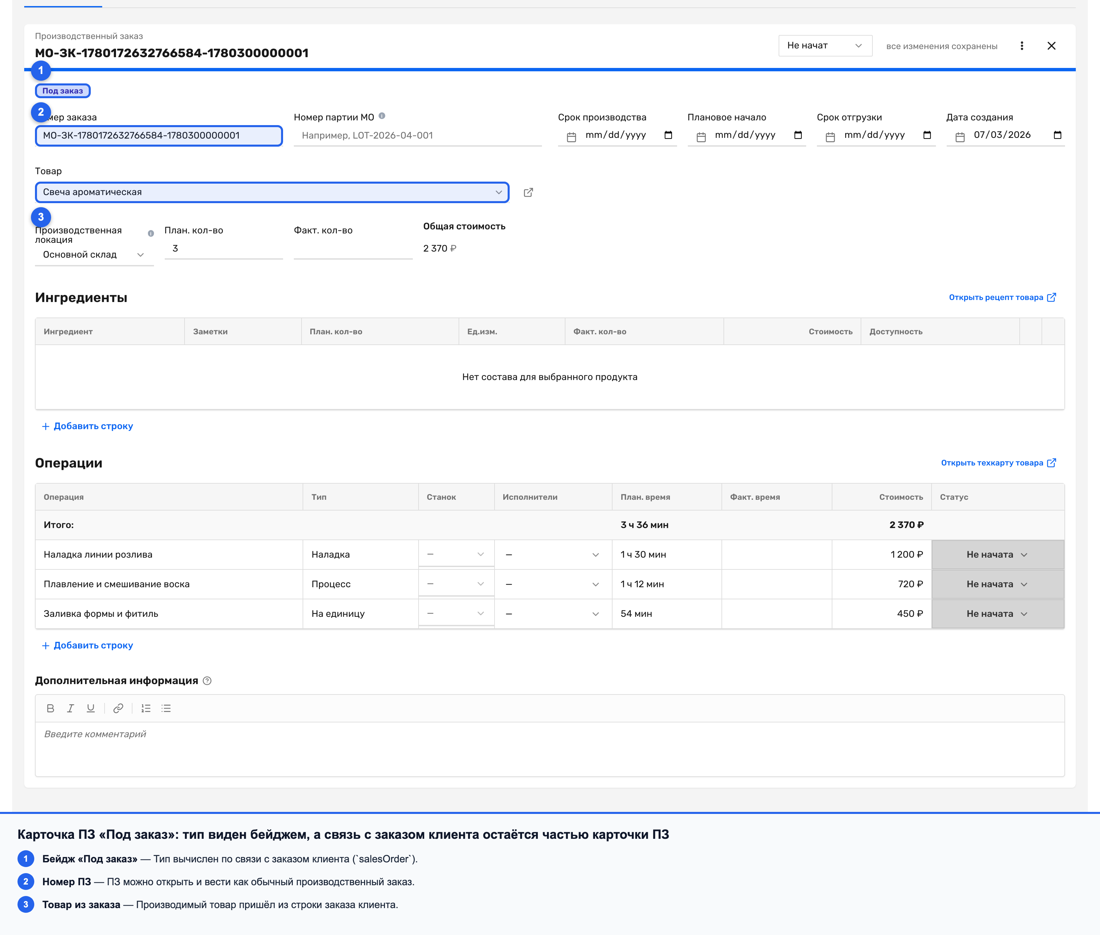Open the link Открыть рецепт товара
1100x935 pixels.
click(1003, 297)
